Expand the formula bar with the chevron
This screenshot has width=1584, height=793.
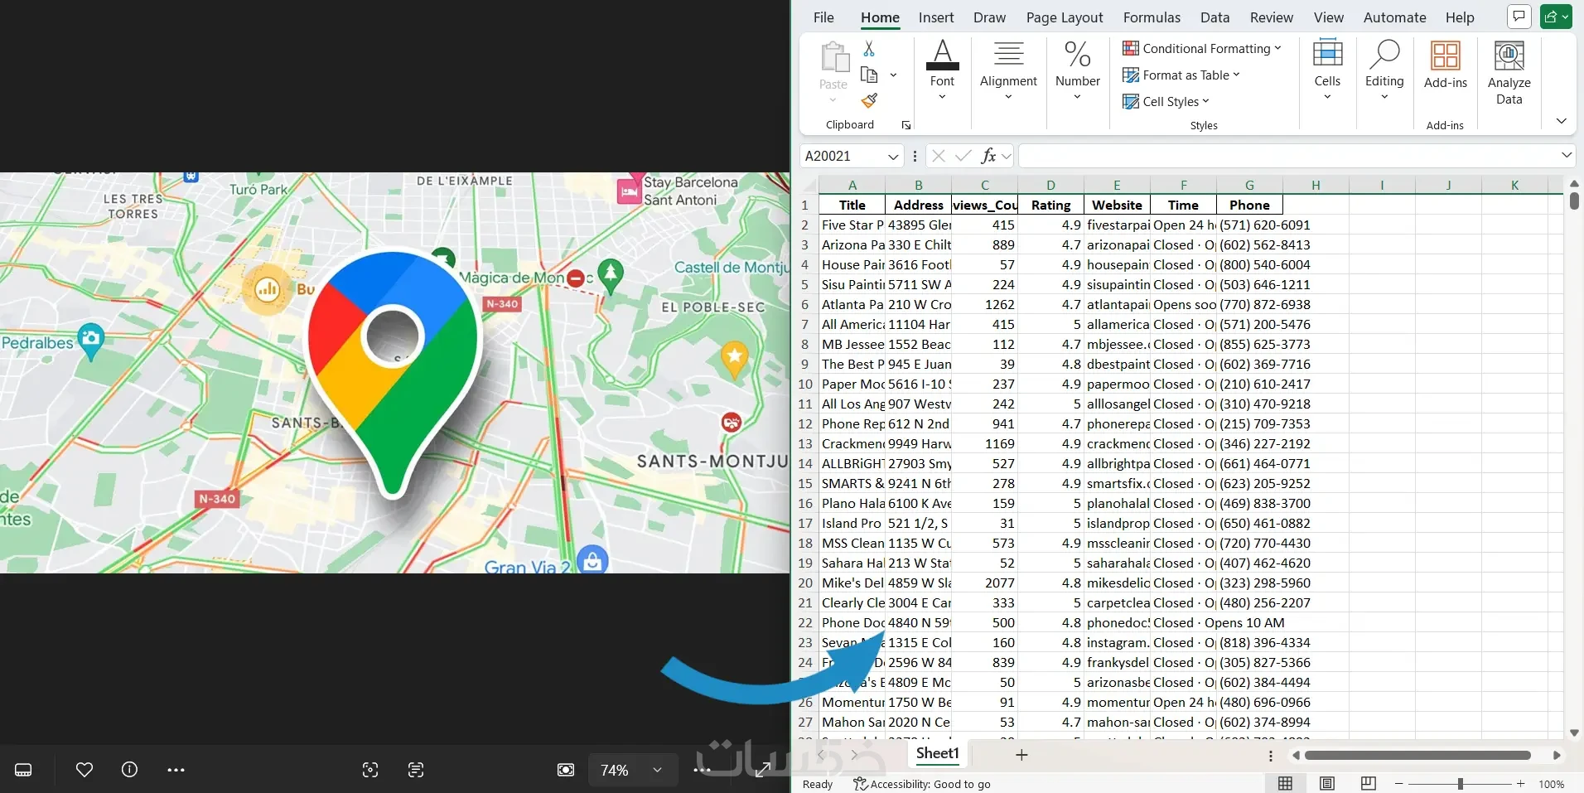point(1567,155)
